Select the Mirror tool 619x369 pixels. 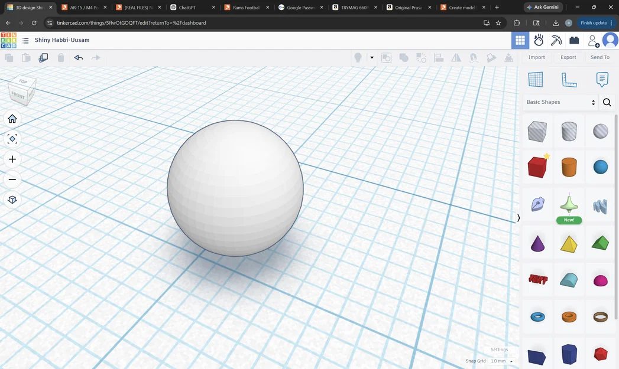(x=455, y=57)
